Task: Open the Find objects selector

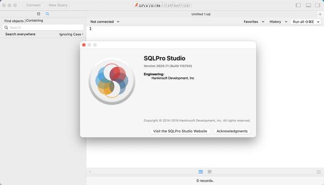Action: pyautogui.click(x=15, y=21)
